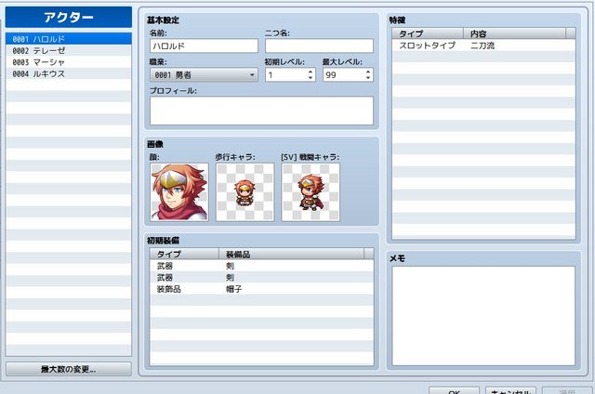Click the キャンセル button
595x394 pixels.
510,390
